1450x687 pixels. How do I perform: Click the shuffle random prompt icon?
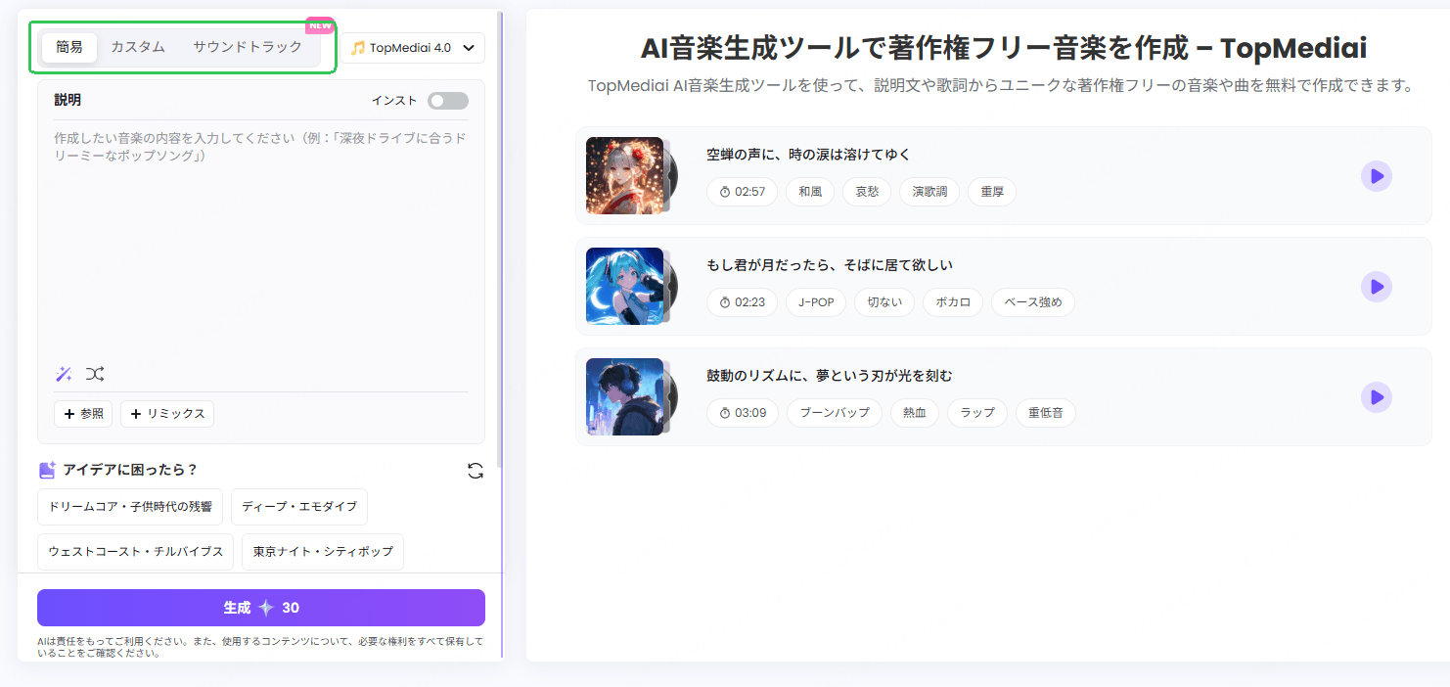tap(94, 374)
